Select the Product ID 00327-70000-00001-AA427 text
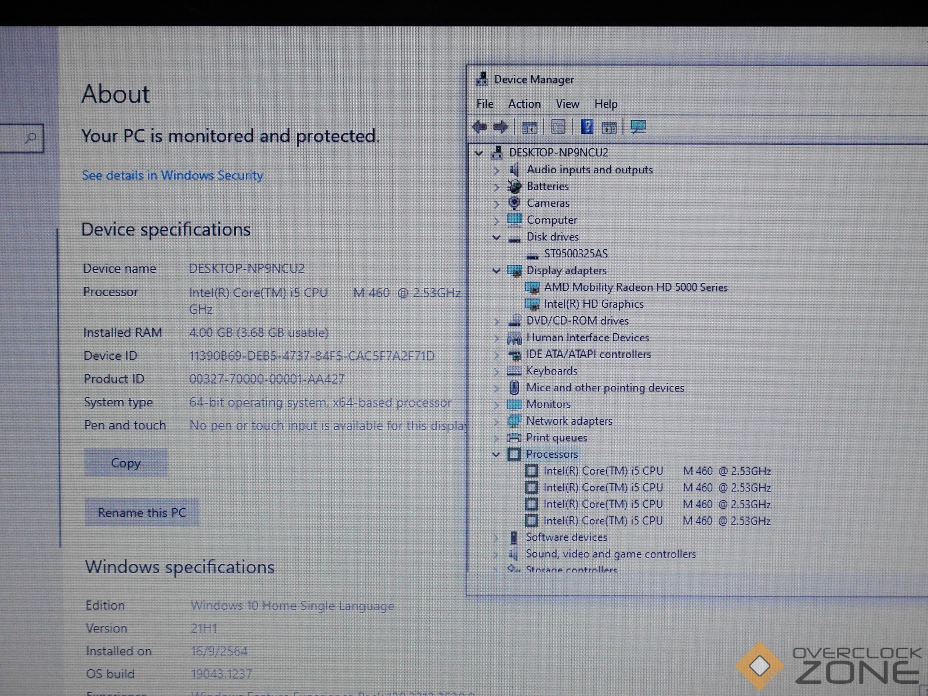 coord(267,379)
